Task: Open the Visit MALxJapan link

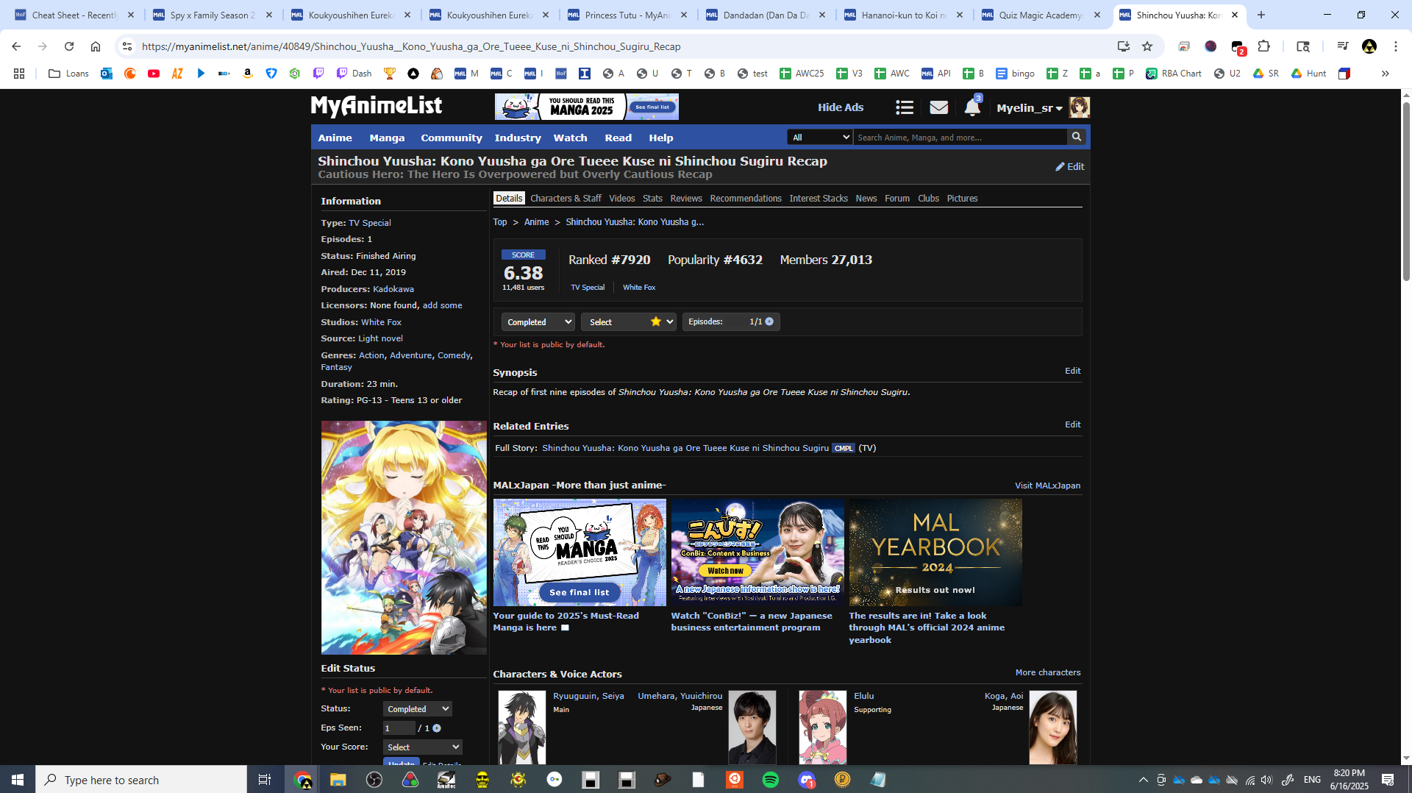Action: tap(1048, 486)
